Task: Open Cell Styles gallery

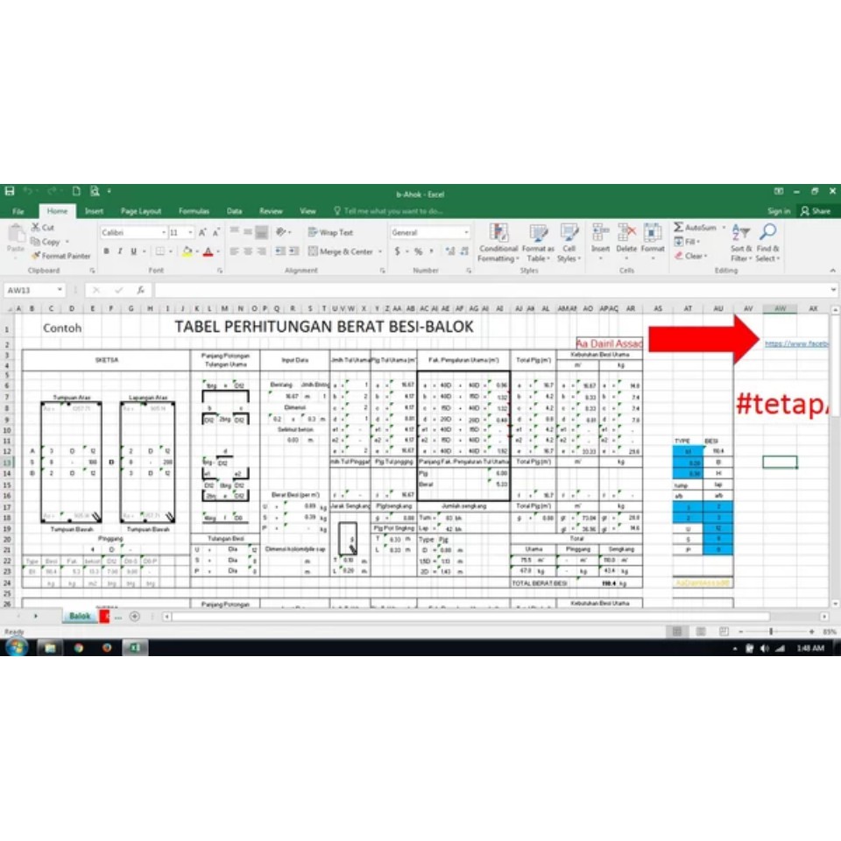Action: click(569, 243)
